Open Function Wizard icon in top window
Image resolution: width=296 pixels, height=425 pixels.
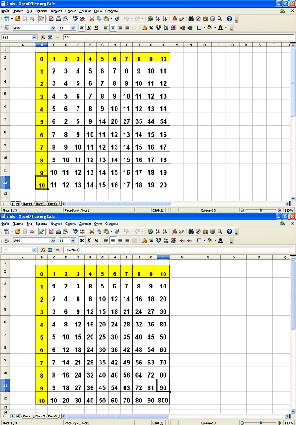(x=43, y=37)
